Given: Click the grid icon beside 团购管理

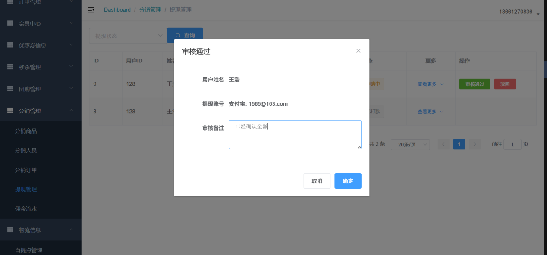Looking at the screenshot, I should [x=10, y=89].
